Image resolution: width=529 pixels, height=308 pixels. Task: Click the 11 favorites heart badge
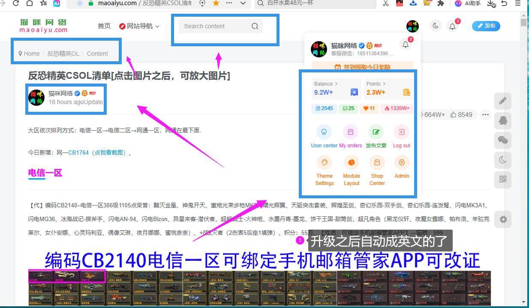pyautogui.click(x=369, y=108)
